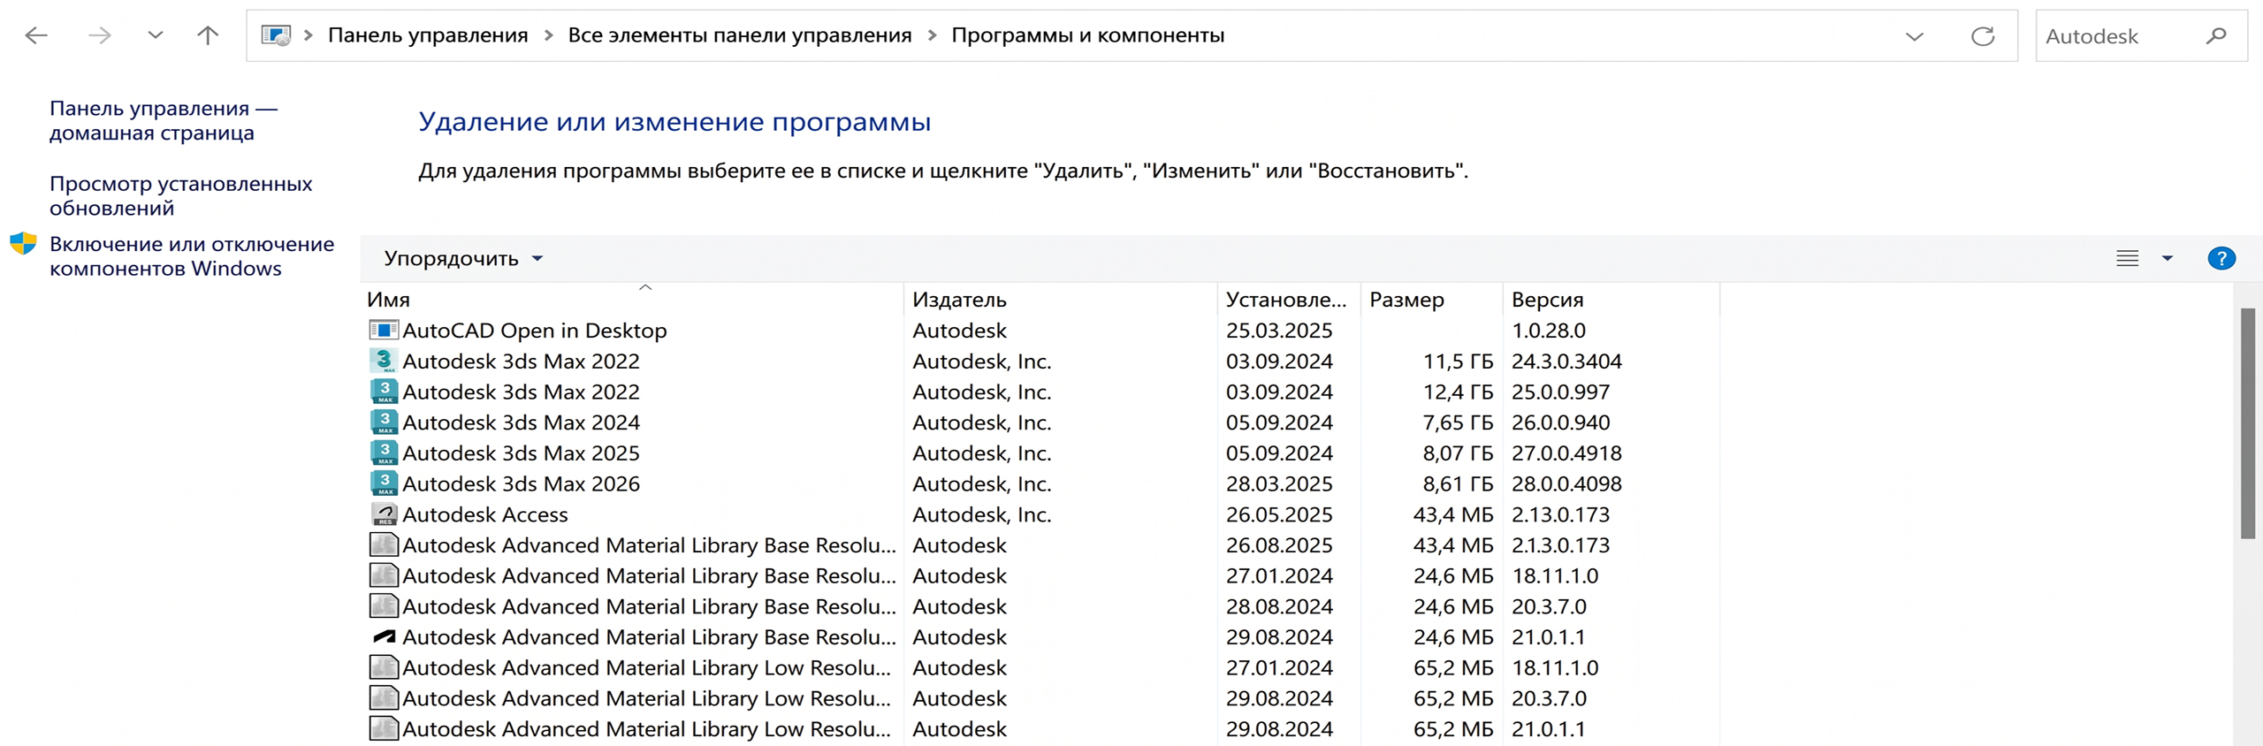The height and width of the screenshot is (746, 2263).
Task: Sort by the 'Установле...' column header
Action: pos(1290,300)
